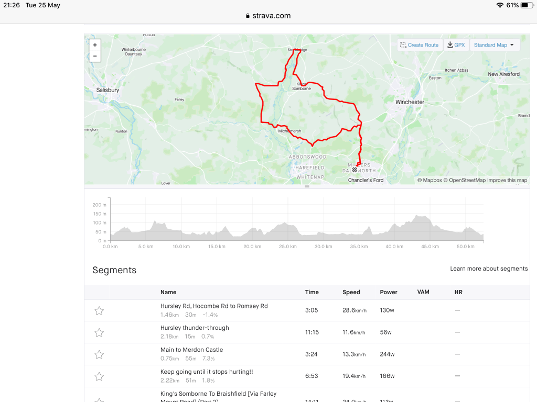This screenshot has height=402, width=537.
Task: Favorite the Keep going until it stops hurting segment
Action: (99, 377)
